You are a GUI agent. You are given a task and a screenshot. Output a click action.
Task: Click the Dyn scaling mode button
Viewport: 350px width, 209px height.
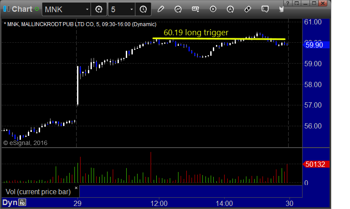(10, 202)
